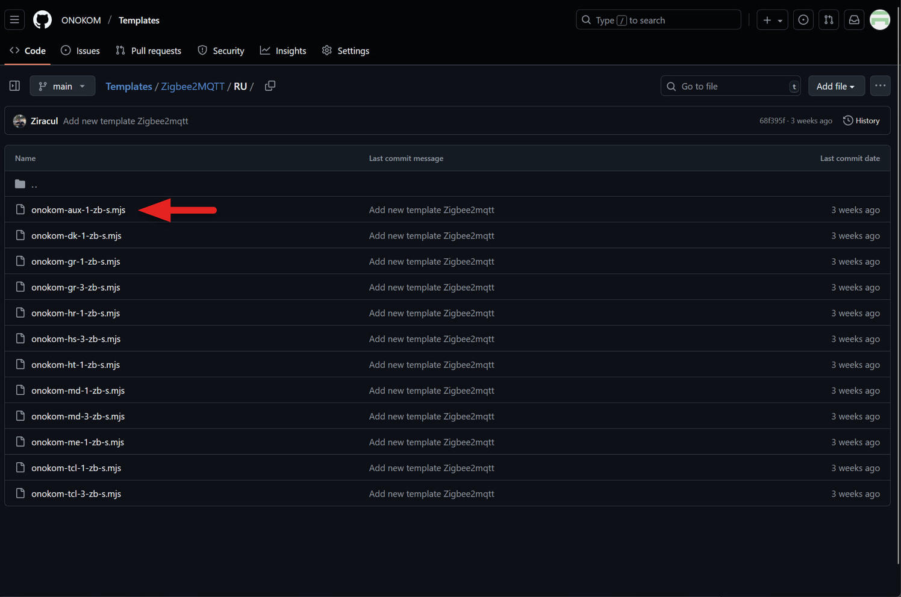Open the notifications inbox icon
Viewport: 901px width, 597px height.
point(854,20)
